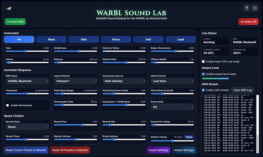263x157 pixels.
Task: Open the Expression Source dropdown
Action: 124,81
